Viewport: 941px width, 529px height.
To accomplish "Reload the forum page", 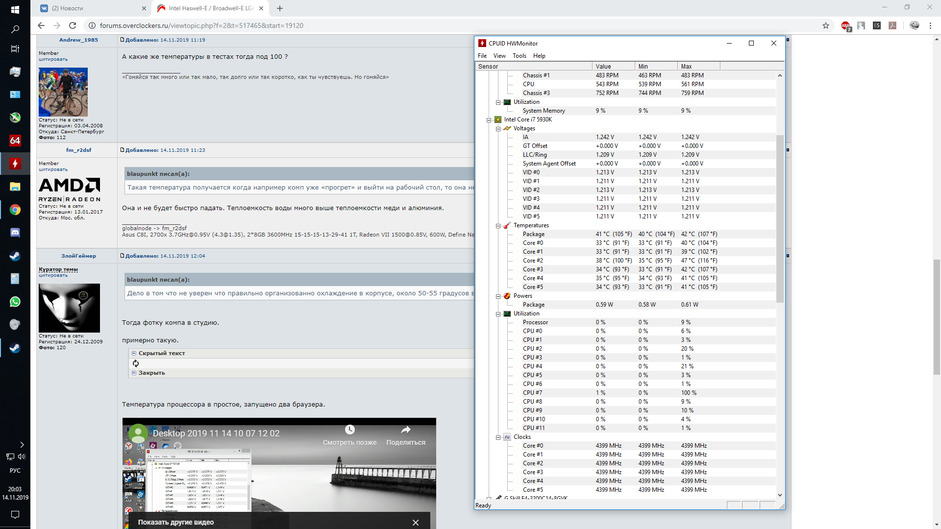I will pos(73,25).
